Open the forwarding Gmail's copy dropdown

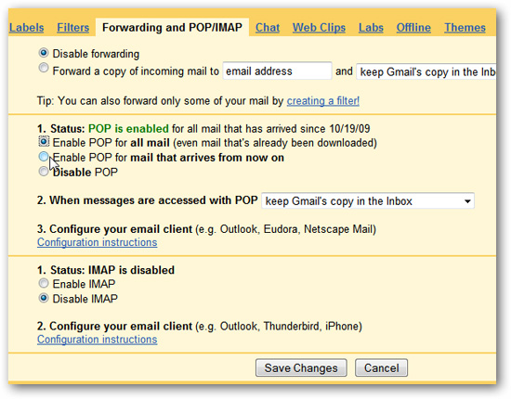[x=426, y=71]
